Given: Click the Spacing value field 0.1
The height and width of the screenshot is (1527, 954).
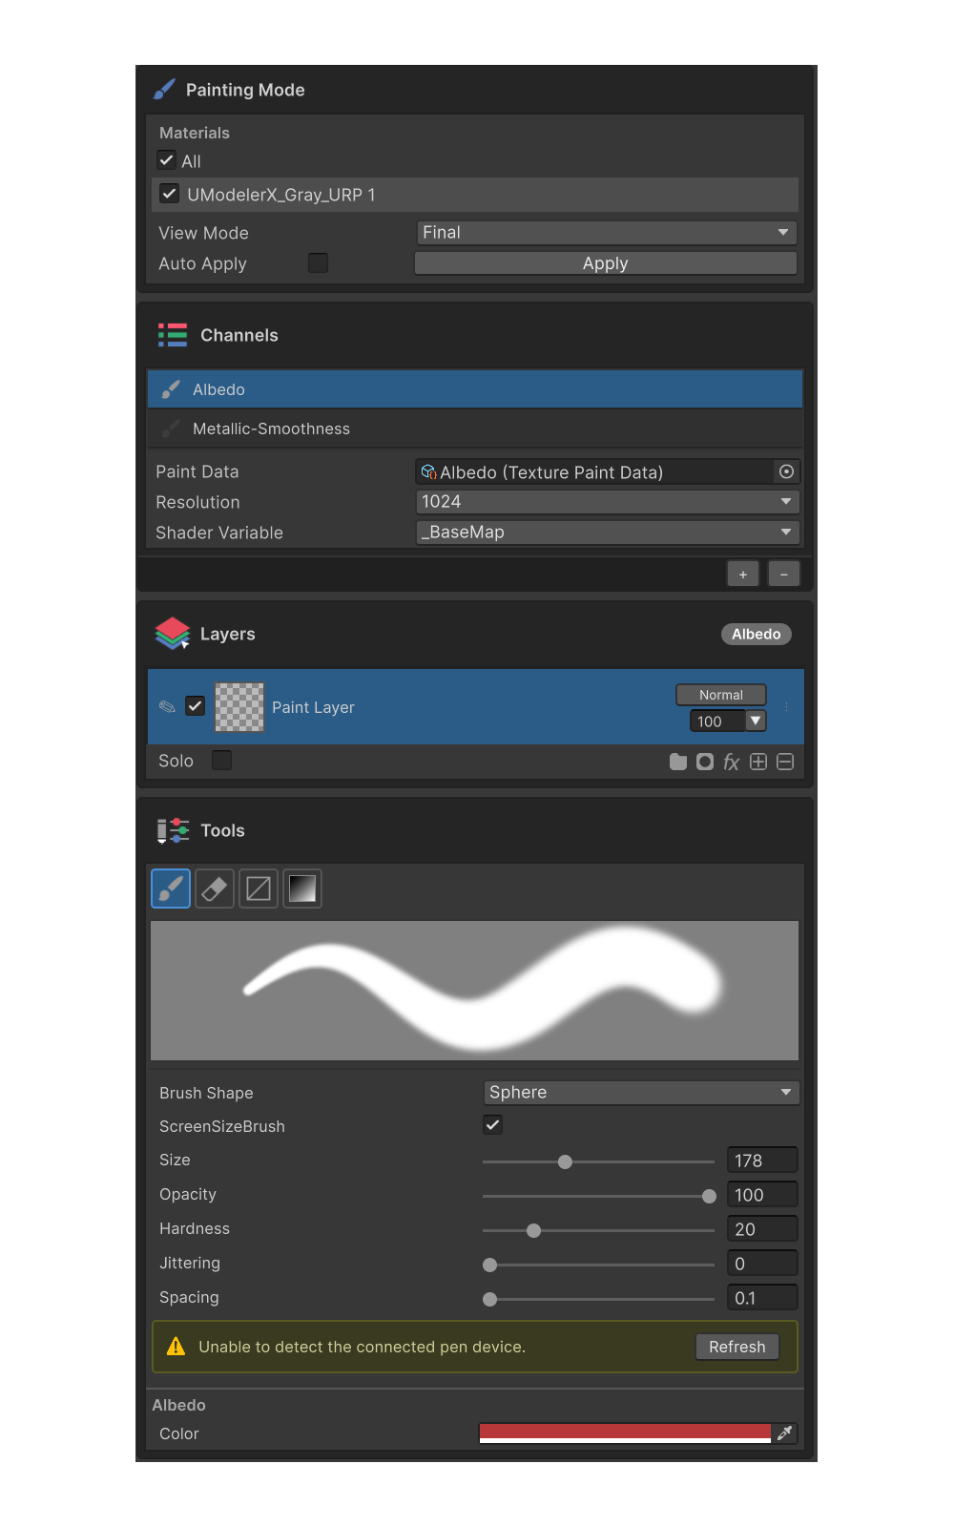Looking at the screenshot, I should [762, 1298].
